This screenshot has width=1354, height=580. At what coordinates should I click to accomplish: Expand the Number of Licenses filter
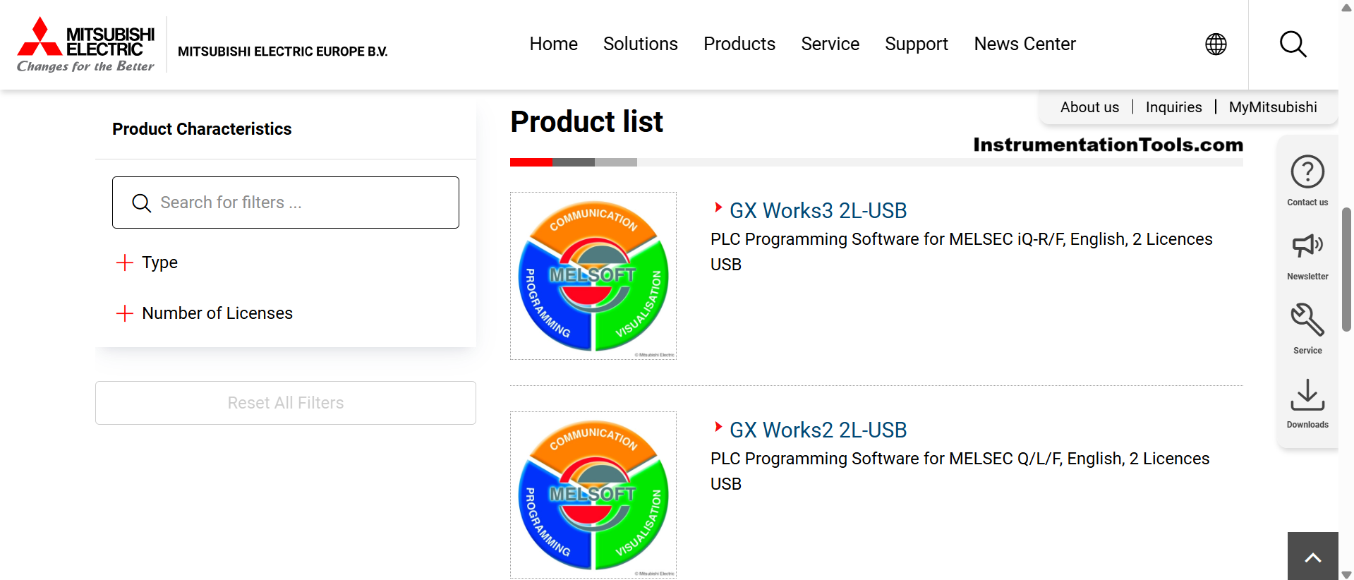click(x=204, y=313)
